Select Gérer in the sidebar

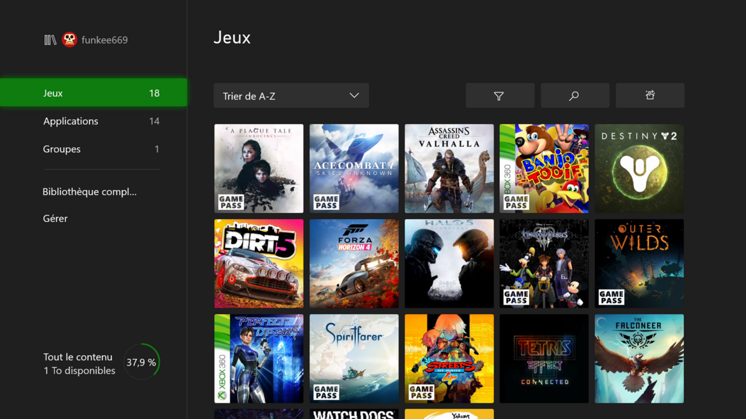(55, 219)
